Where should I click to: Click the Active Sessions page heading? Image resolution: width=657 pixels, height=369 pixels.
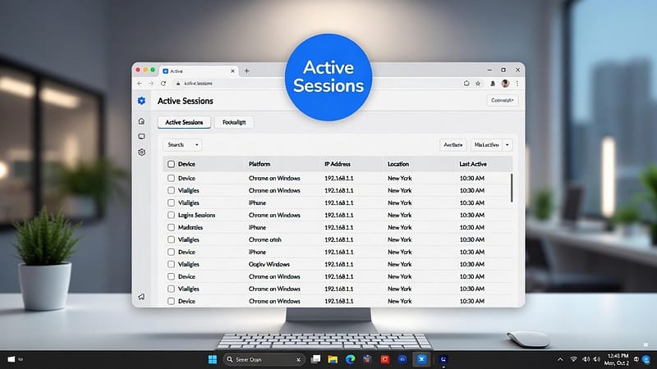pyautogui.click(x=186, y=101)
